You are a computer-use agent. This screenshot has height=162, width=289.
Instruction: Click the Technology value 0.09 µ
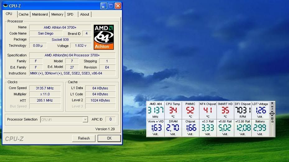(38, 45)
